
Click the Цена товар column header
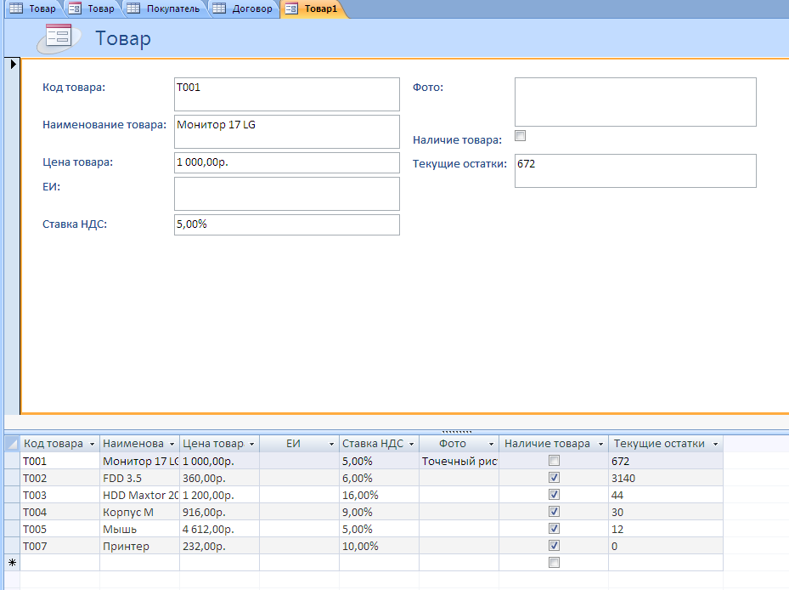point(213,444)
